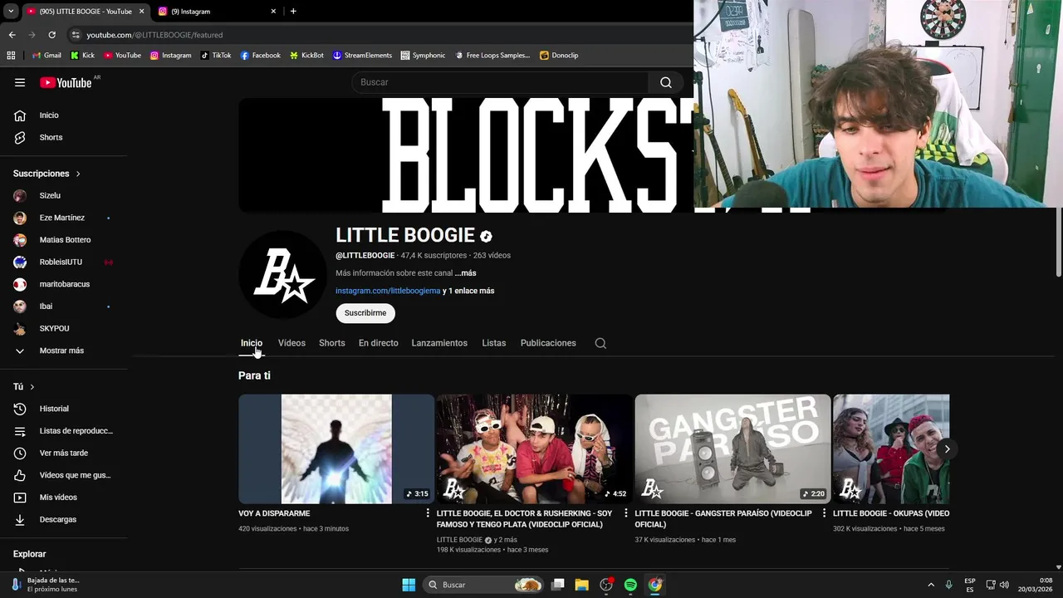
Task: Open File Explorer from taskbar
Action: pyautogui.click(x=581, y=585)
